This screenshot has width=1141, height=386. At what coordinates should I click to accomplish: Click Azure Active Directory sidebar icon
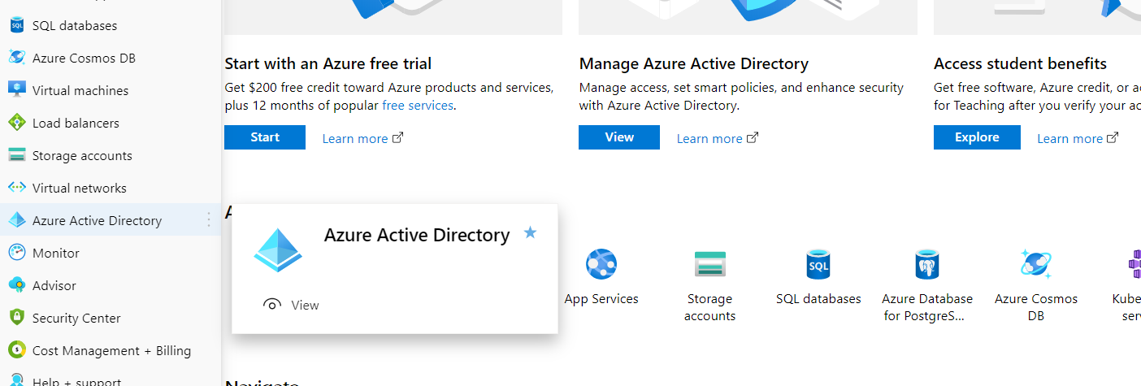tap(17, 220)
